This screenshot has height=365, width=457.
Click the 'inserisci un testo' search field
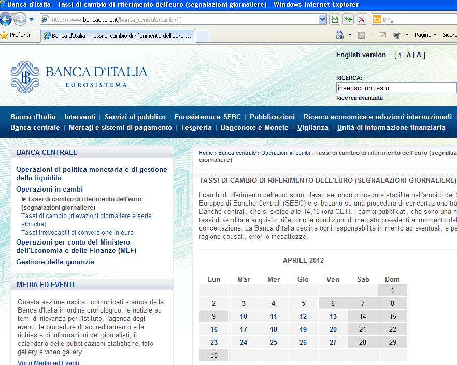[396, 88]
